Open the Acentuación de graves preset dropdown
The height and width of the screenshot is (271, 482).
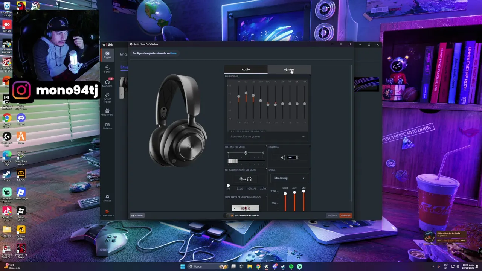point(267,136)
